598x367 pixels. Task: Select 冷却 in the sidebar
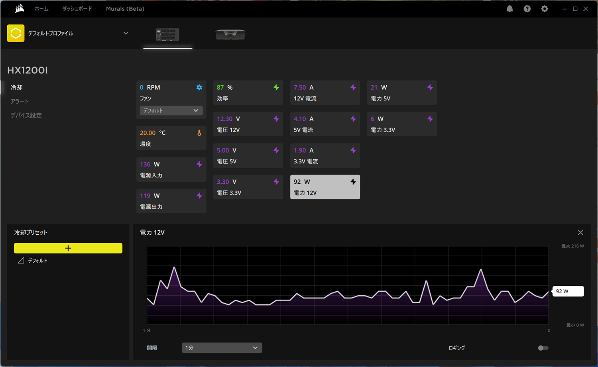pyautogui.click(x=17, y=87)
